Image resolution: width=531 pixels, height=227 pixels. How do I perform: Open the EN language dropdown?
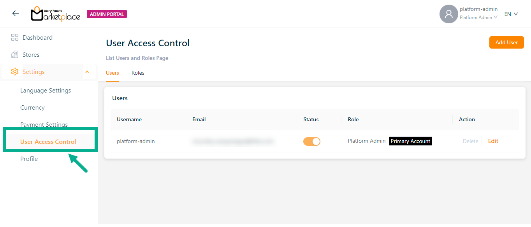click(511, 14)
